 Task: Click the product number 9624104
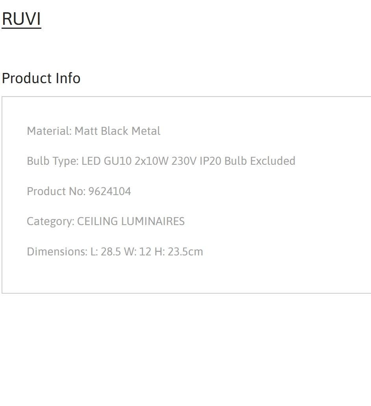click(110, 191)
